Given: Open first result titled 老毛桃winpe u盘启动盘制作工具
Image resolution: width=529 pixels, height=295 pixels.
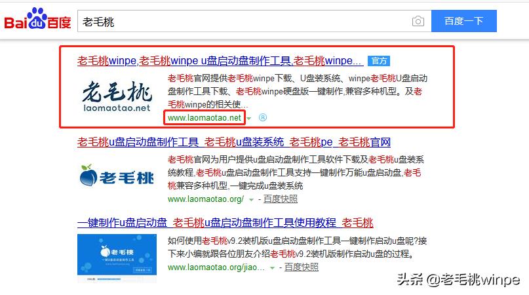Looking at the screenshot, I should (x=220, y=61).
